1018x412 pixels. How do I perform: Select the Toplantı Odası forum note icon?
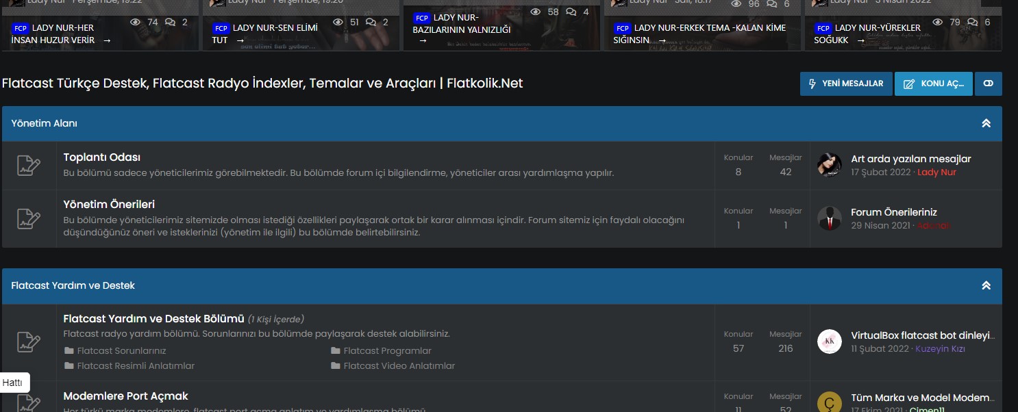point(27,165)
